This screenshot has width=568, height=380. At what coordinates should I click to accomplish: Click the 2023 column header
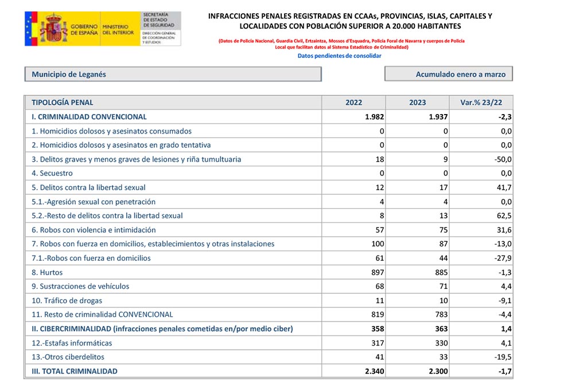point(417,103)
